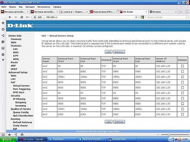Expand the NAT section in navigation tree
This screenshot has width=190, height=142.
click(13, 82)
